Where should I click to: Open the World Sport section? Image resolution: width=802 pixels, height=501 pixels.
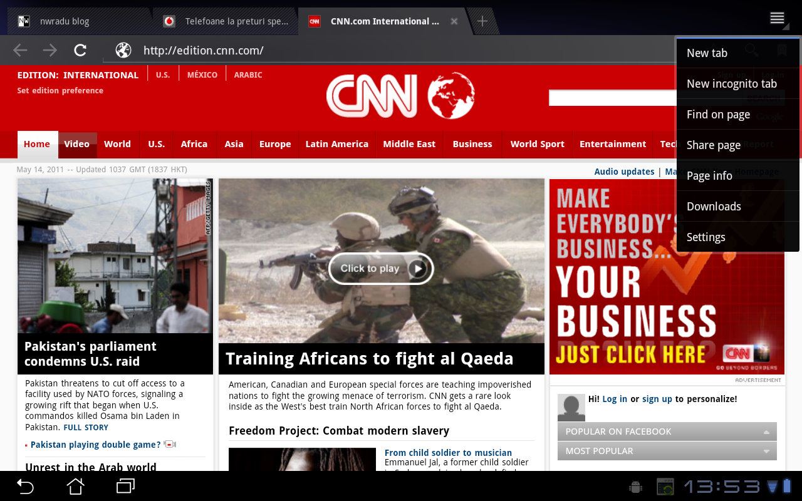tap(538, 144)
